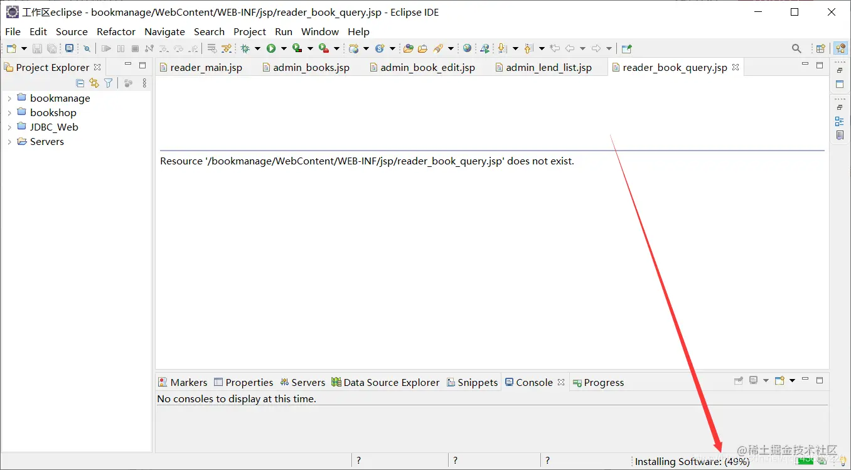Minimize the editor area

(805, 65)
